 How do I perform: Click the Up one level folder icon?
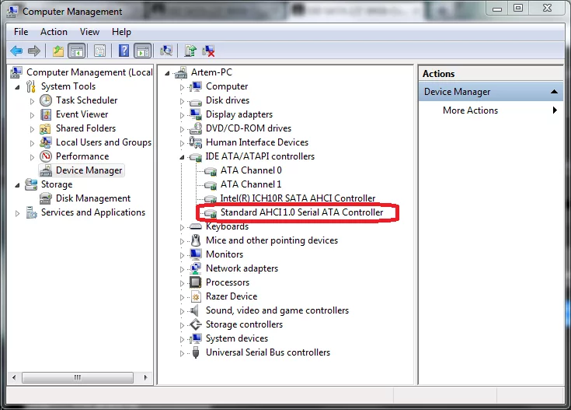[58, 51]
